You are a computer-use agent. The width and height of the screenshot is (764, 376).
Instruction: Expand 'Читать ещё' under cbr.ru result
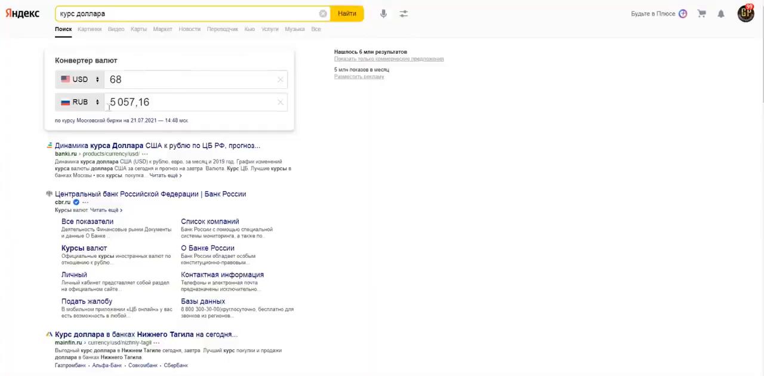[x=106, y=210]
